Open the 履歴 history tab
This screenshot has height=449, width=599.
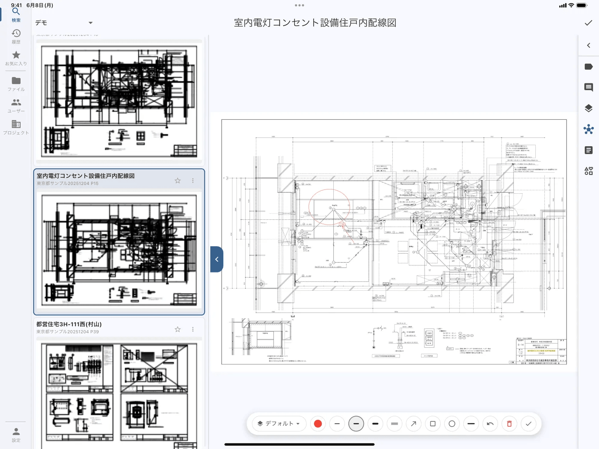[x=16, y=37]
